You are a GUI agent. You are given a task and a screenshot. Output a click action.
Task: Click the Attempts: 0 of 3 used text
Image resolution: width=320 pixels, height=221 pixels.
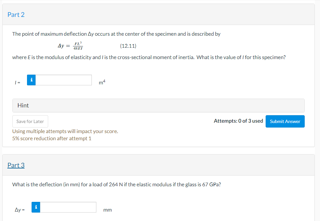pos(238,121)
